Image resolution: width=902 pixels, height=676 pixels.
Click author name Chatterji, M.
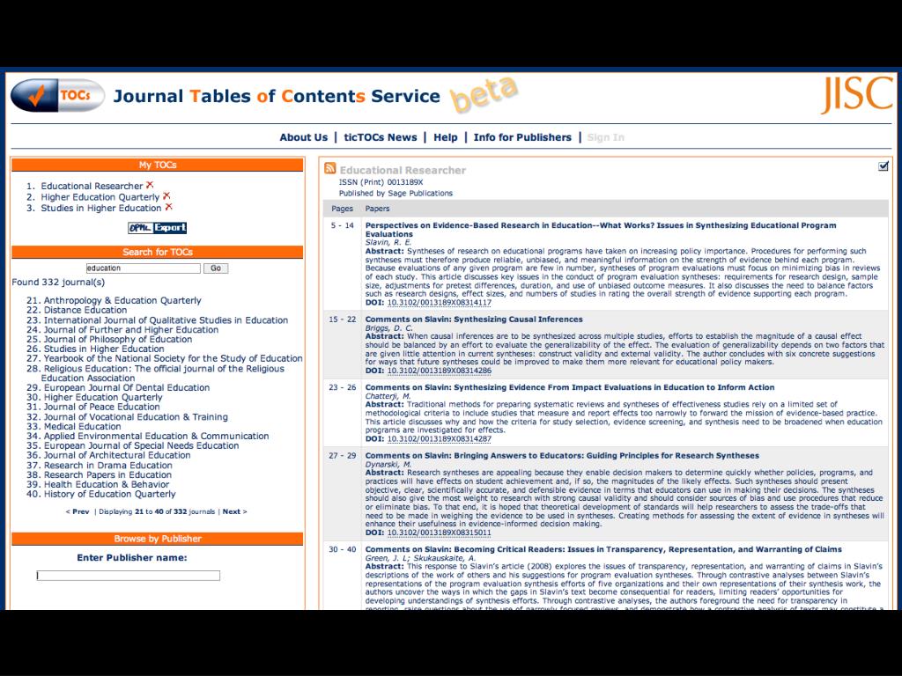pyautogui.click(x=388, y=396)
